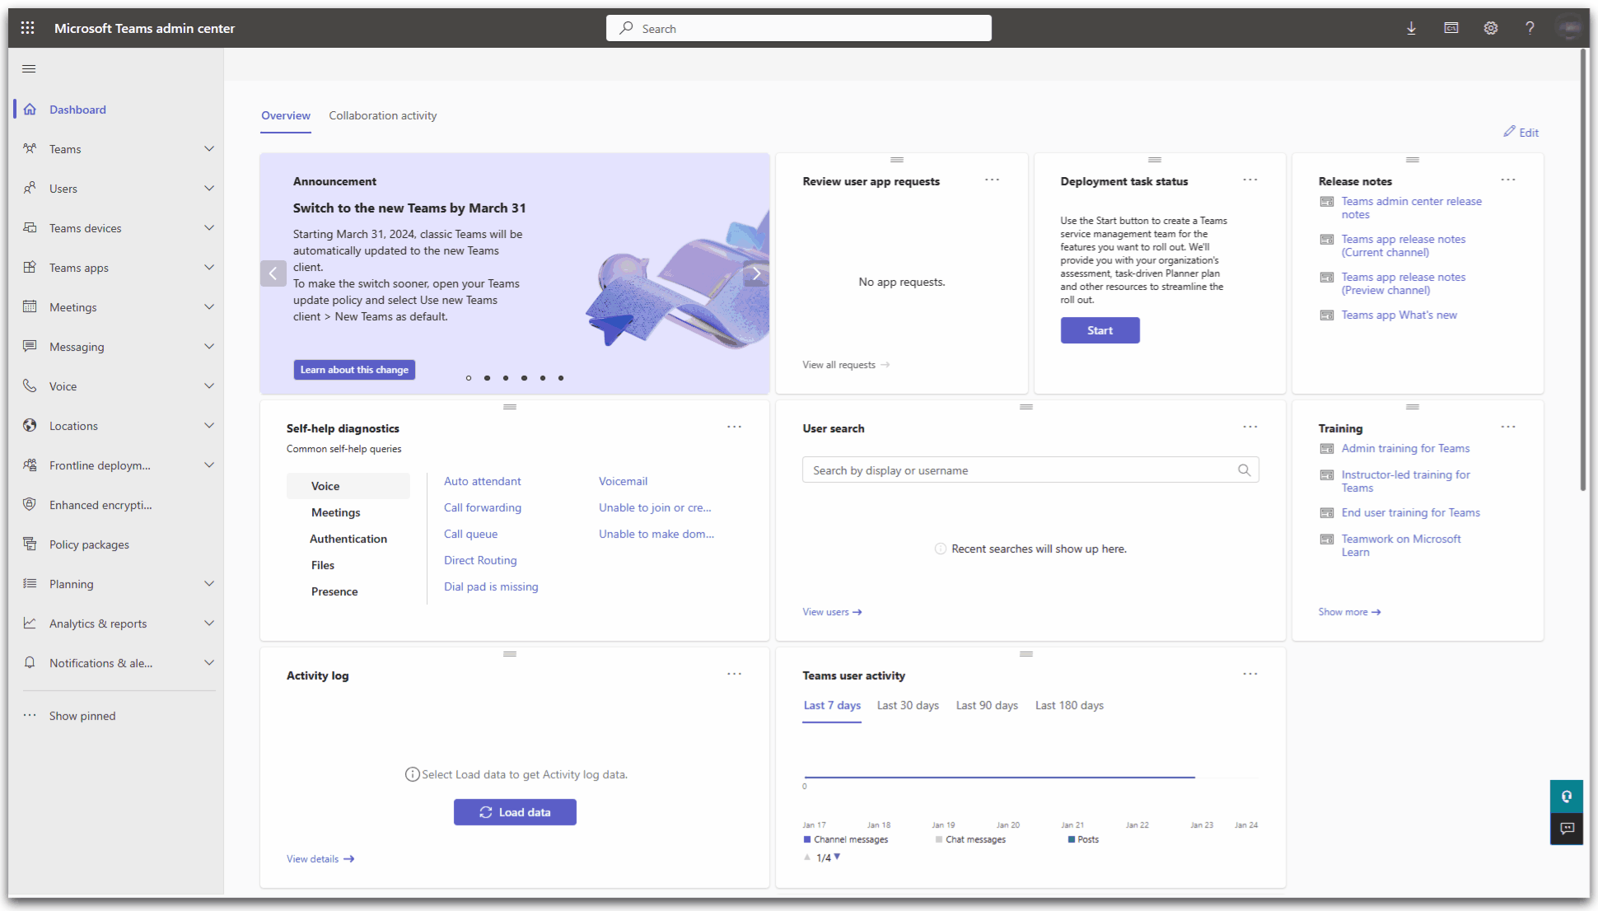Select the second announcement carousel dot
This screenshot has height=911, width=1598.
pyautogui.click(x=487, y=378)
